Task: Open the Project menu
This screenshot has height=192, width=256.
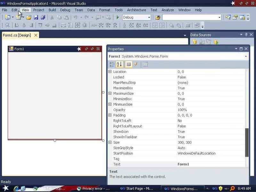Action: click(39, 10)
